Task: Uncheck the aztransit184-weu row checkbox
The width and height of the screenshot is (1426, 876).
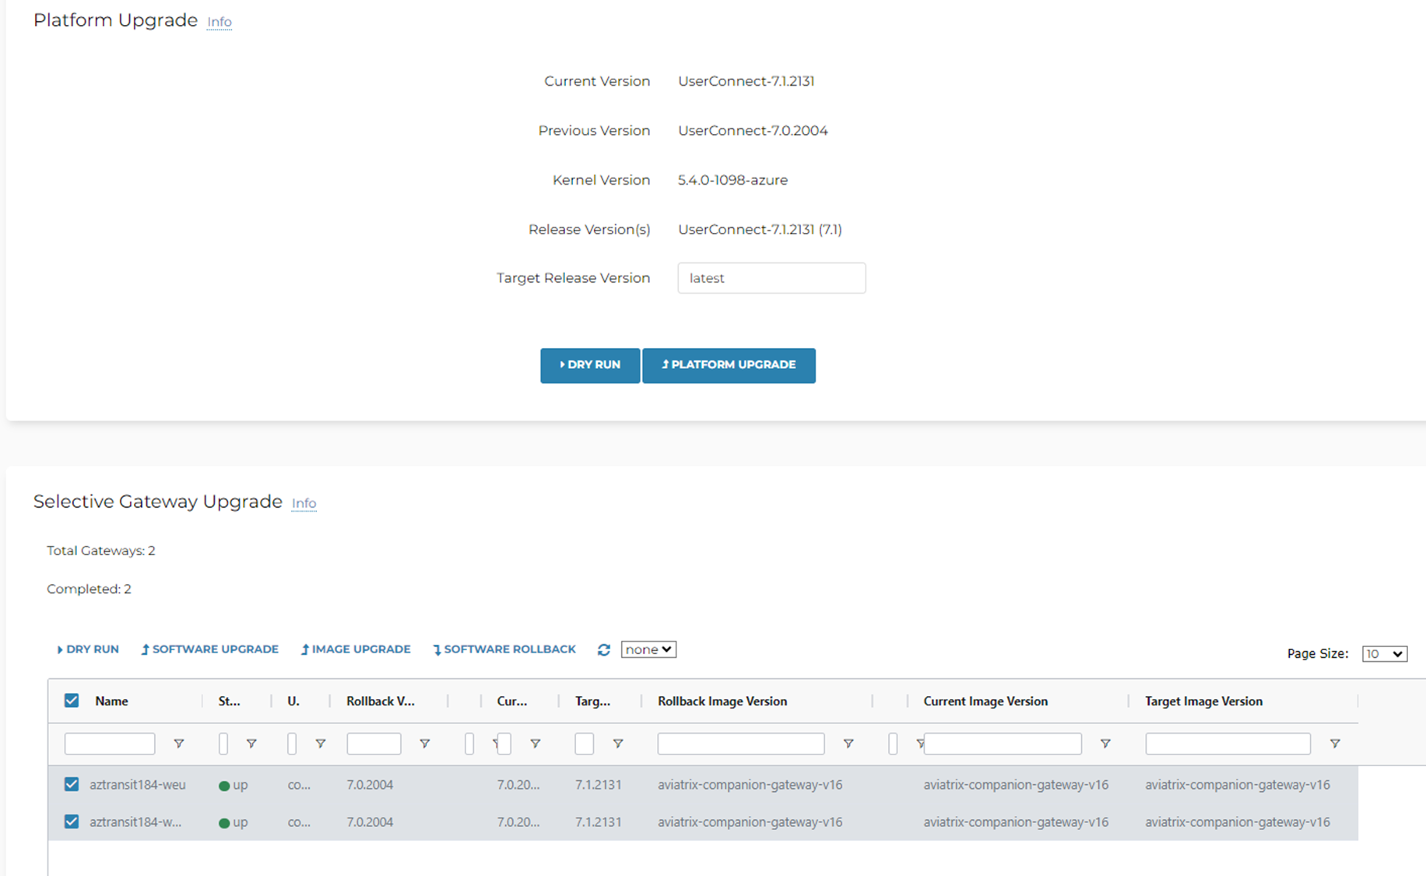Action: tap(72, 784)
